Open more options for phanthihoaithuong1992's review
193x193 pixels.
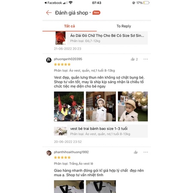point(146,152)
